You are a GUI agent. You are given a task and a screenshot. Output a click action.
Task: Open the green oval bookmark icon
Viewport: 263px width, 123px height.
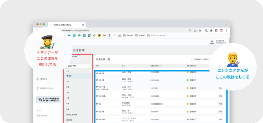pos(79,35)
